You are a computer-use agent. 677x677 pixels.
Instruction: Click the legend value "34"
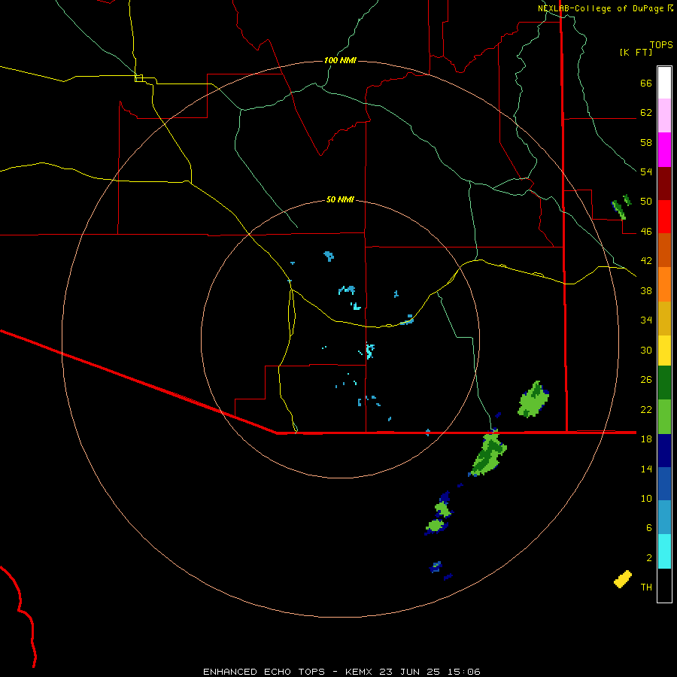tap(646, 320)
